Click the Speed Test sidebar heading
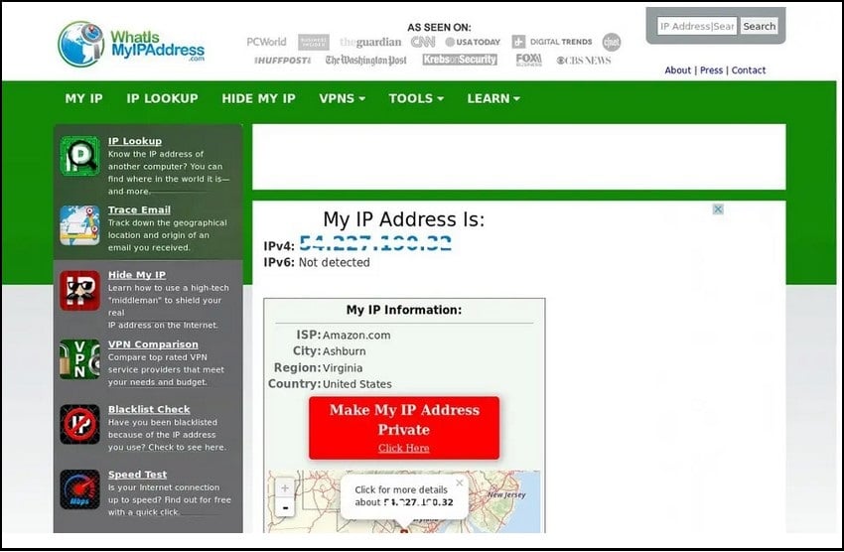The image size is (844, 552). [137, 475]
